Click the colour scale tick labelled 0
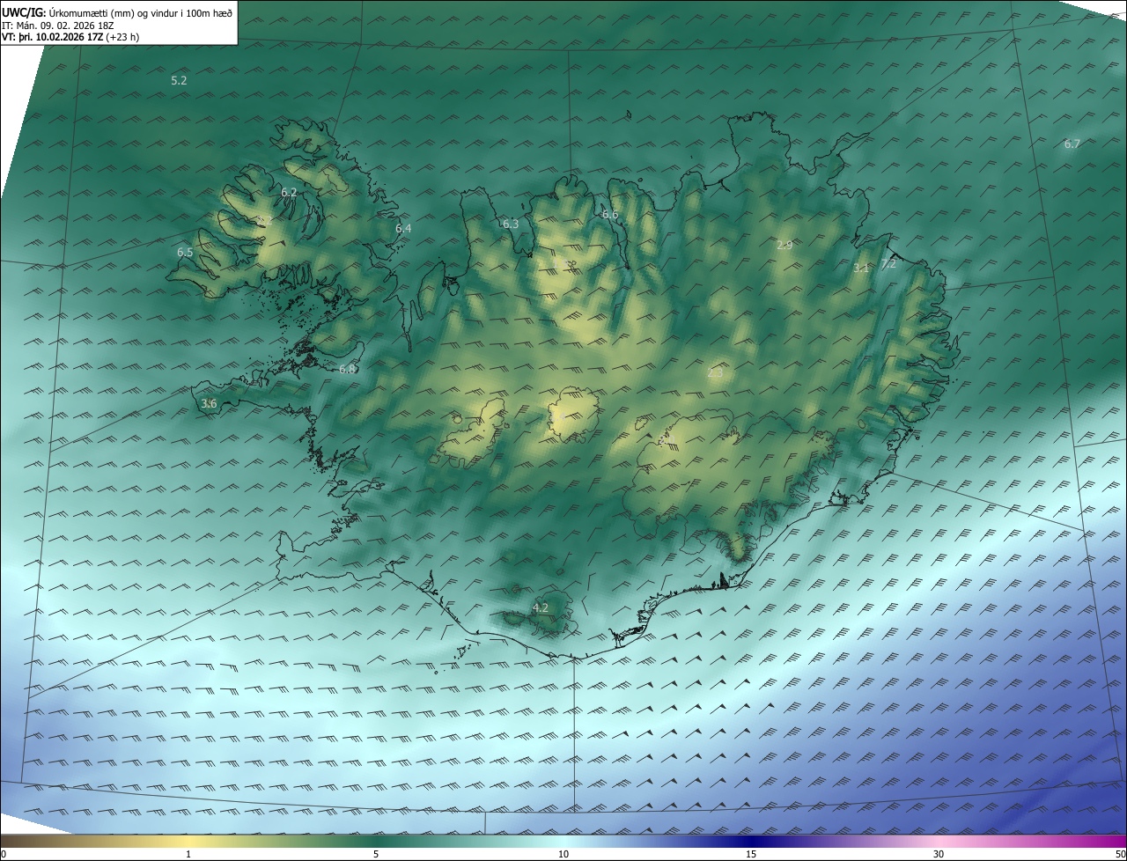Screen dimensions: 1127x861 tap(4, 854)
